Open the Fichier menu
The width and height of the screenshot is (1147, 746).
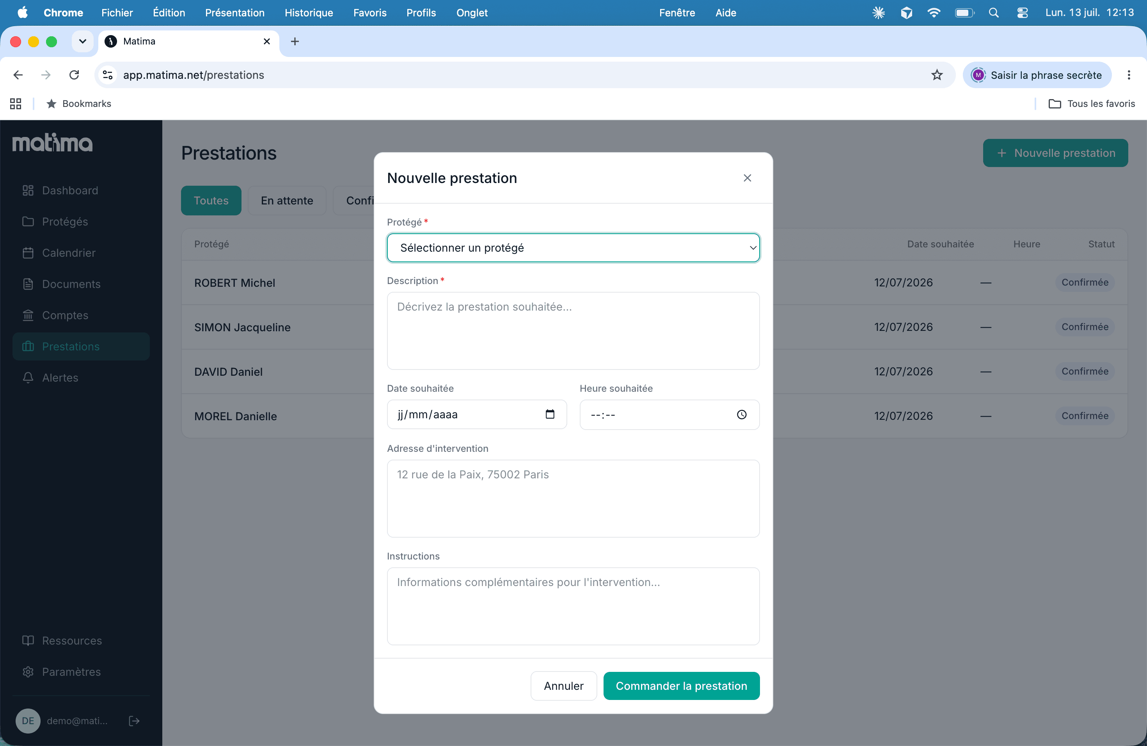point(117,12)
